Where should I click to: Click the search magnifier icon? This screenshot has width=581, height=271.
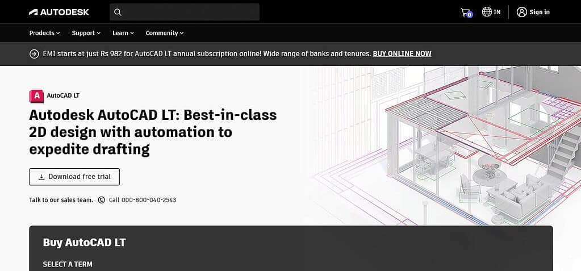point(118,12)
